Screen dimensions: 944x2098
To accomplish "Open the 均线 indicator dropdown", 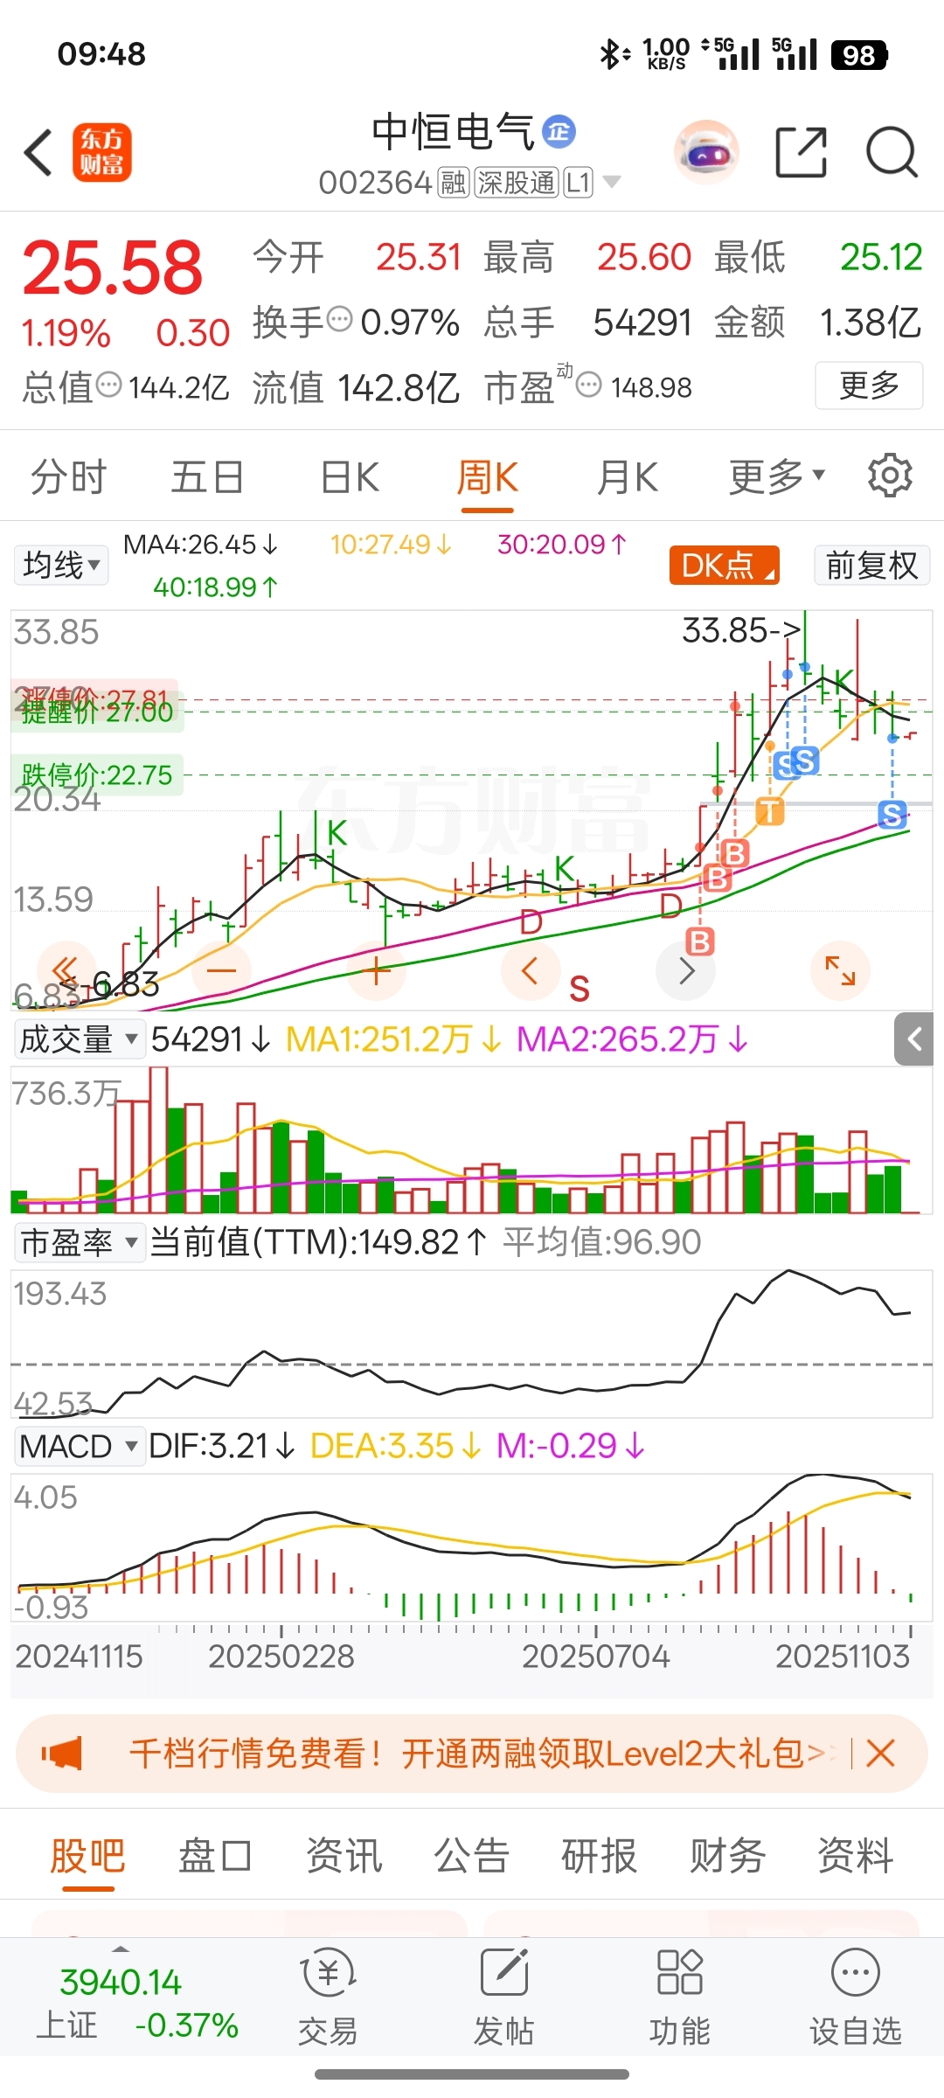I will coord(60,565).
